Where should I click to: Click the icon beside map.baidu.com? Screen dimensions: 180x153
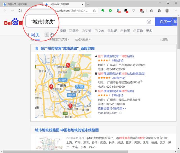(120, 113)
